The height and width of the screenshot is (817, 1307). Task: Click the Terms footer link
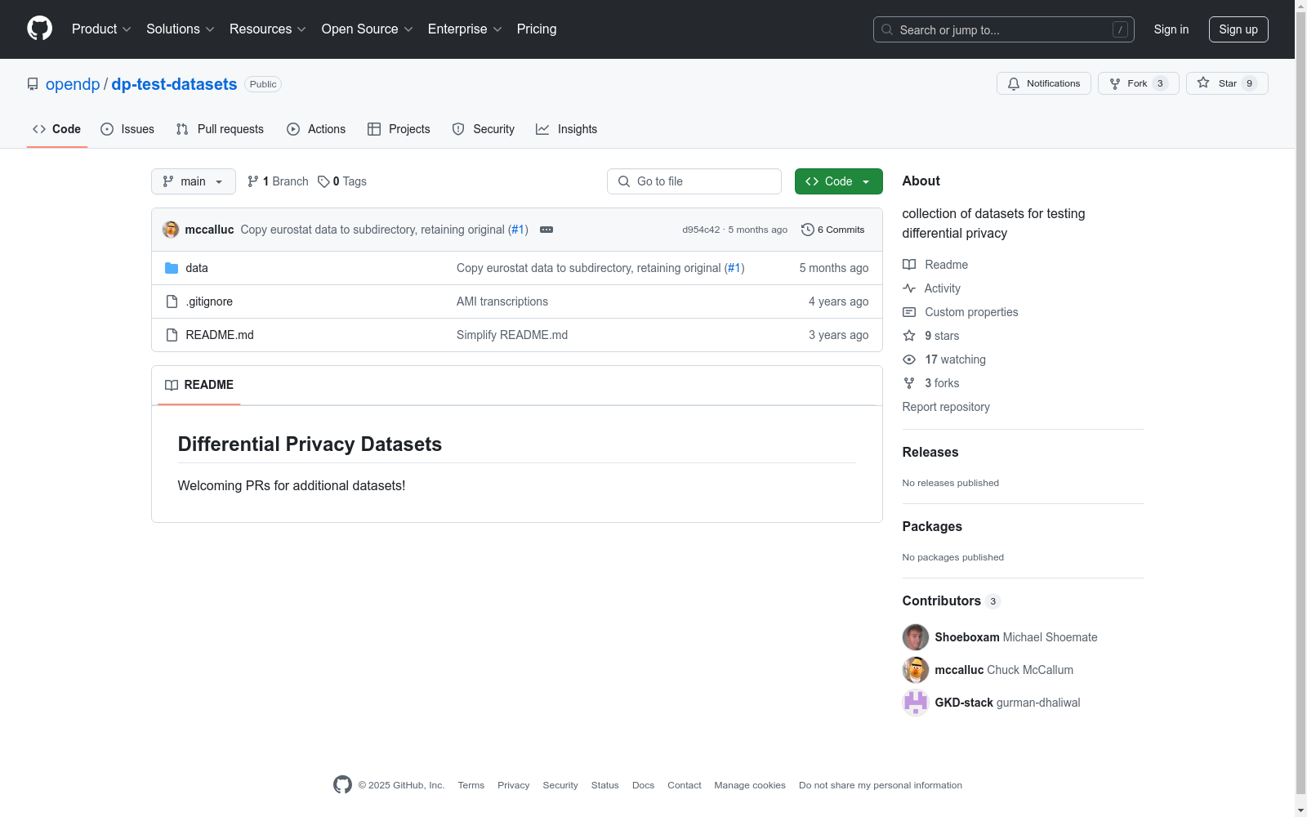(471, 785)
